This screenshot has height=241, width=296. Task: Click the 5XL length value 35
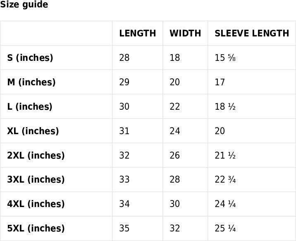[124, 228]
